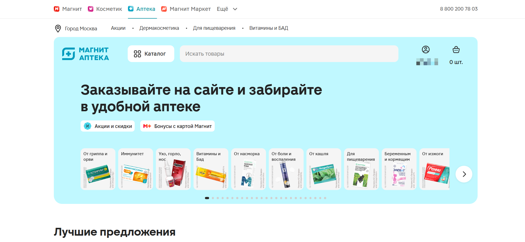Open the shopping basket icon
Image resolution: width=525 pixels, height=242 pixels.
tap(456, 50)
